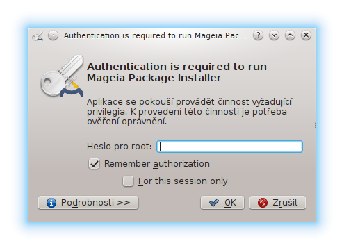
Task: Open window menu via titlebar app icon
Action: 38,35
